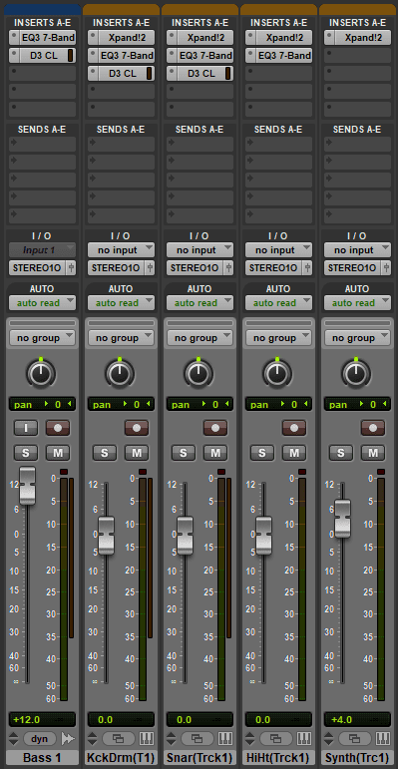Open output window icon on Synth(Trc1) track
The image size is (398, 769).
pos(355,738)
